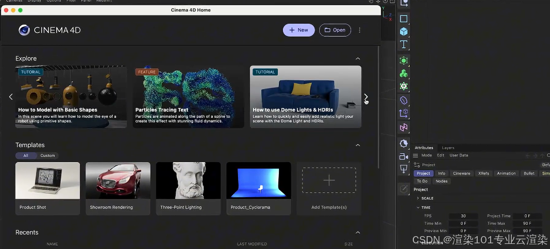Open the green gear Effector icon
The image size is (550, 249).
point(404,86)
